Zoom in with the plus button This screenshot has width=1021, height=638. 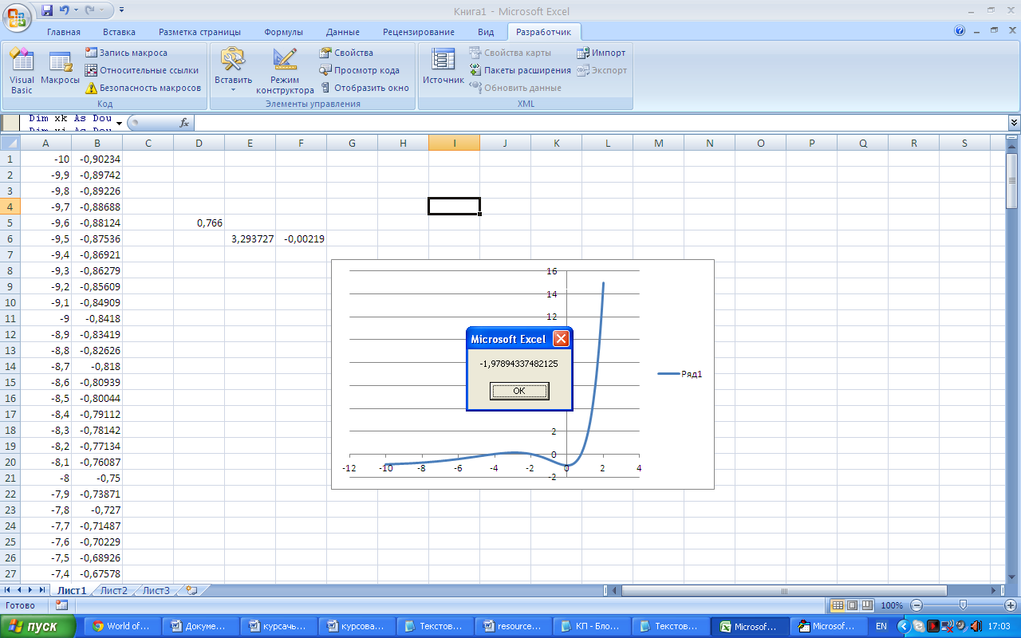pos(1011,605)
